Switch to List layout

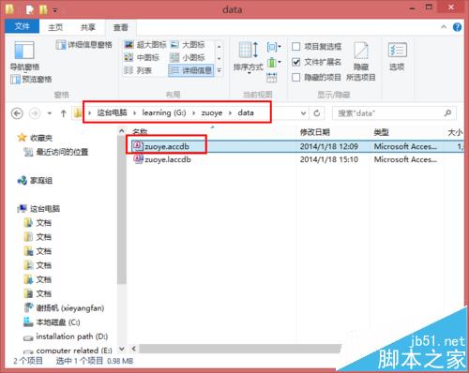point(138,70)
